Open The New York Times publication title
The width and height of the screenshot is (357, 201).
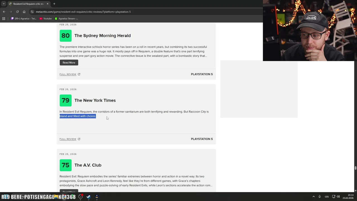coord(95,100)
